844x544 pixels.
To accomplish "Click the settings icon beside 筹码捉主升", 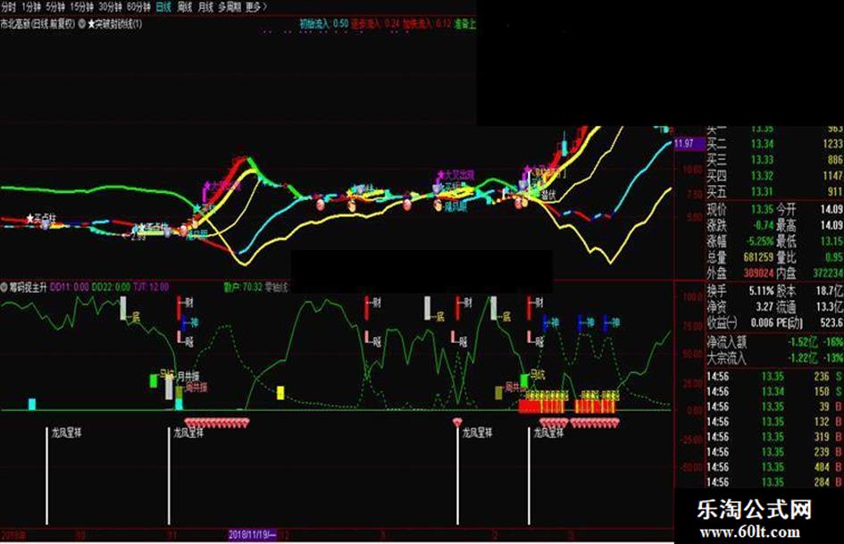I will [x=4, y=287].
